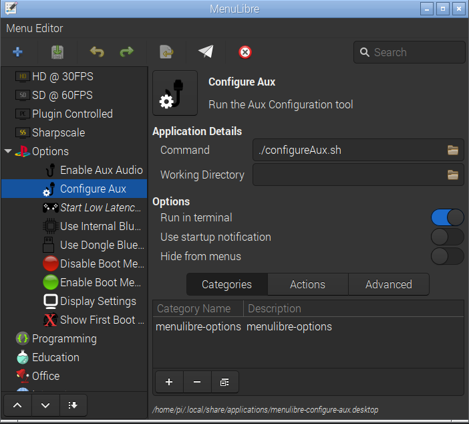Enable the Use startup notification switch
Screen dimensions: 469x424
pos(447,237)
